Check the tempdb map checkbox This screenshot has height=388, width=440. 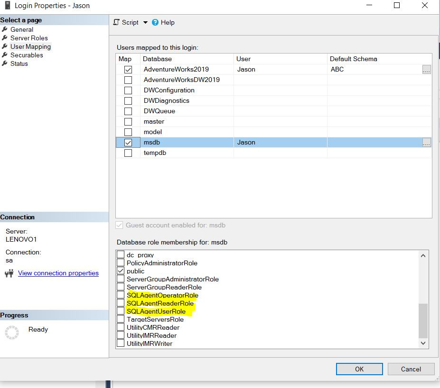click(x=128, y=153)
